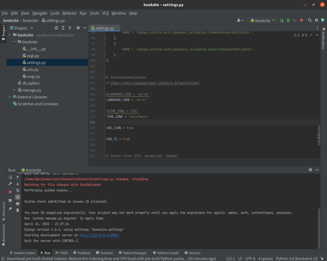This screenshot has height=261, width=327.
Task: Open the Refactor menu
Action: tap(70, 13)
